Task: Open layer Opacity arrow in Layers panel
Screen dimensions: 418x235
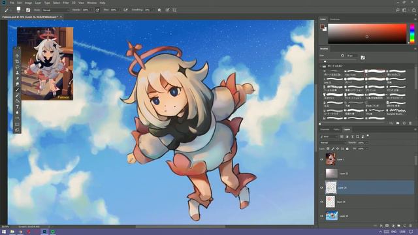Action: 366,142
